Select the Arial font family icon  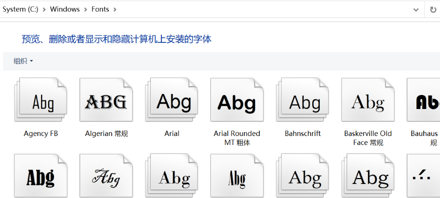[171, 99]
